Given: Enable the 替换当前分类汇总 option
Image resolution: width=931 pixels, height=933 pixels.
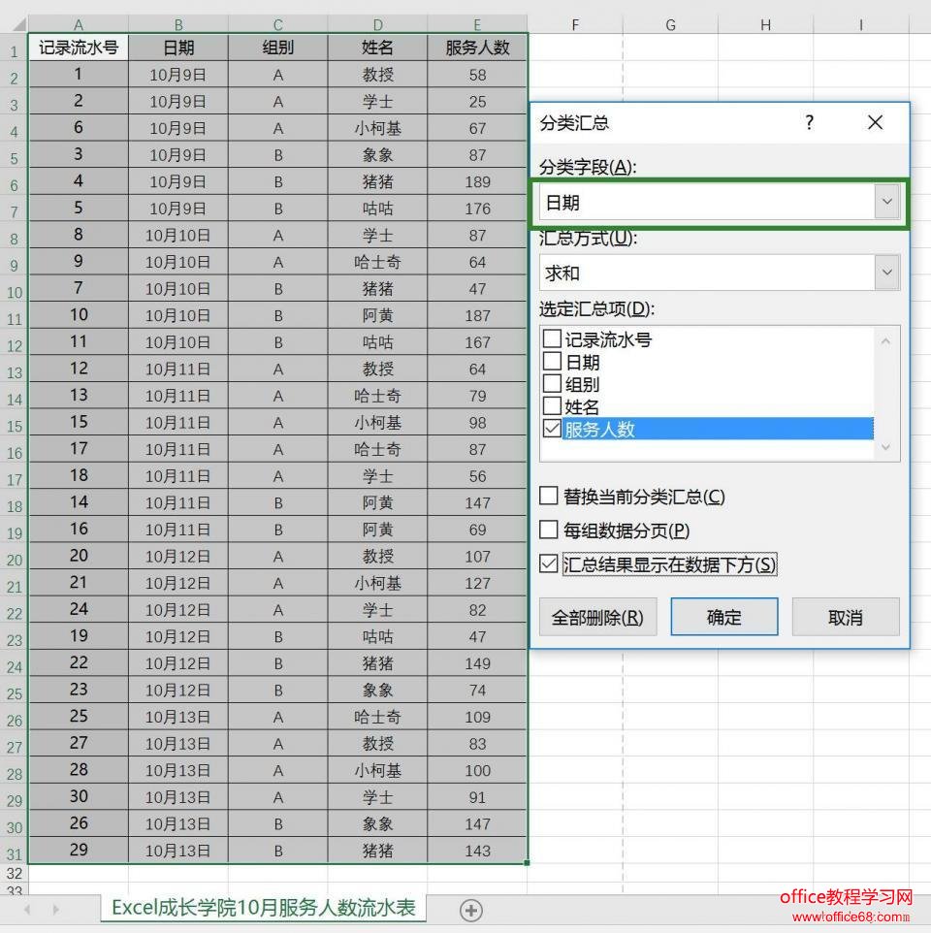Looking at the screenshot, I should point(551,497).
